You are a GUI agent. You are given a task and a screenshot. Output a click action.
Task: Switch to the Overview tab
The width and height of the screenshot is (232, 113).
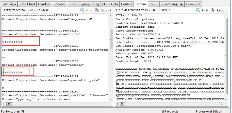[9, 4]
